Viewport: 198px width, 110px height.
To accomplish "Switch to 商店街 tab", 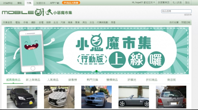I will click(x=171, y=80).
